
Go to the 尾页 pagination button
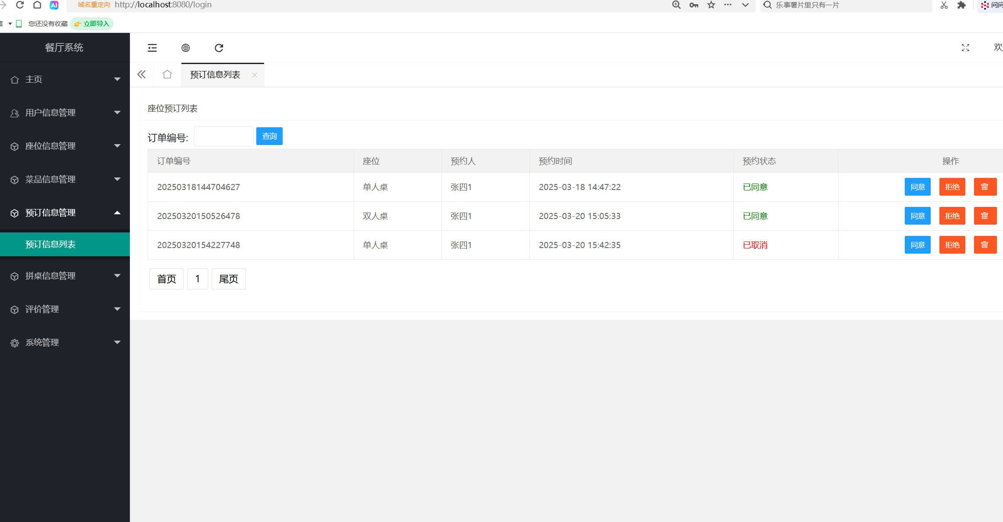pyautogui.click(x=228, y=279)
